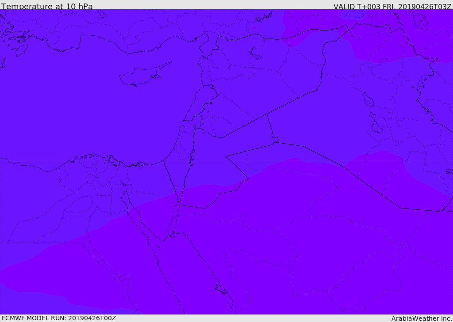Click the Lake Assad outline in northern Syria
Screen dimensions: 453x322
coord(256,54)
